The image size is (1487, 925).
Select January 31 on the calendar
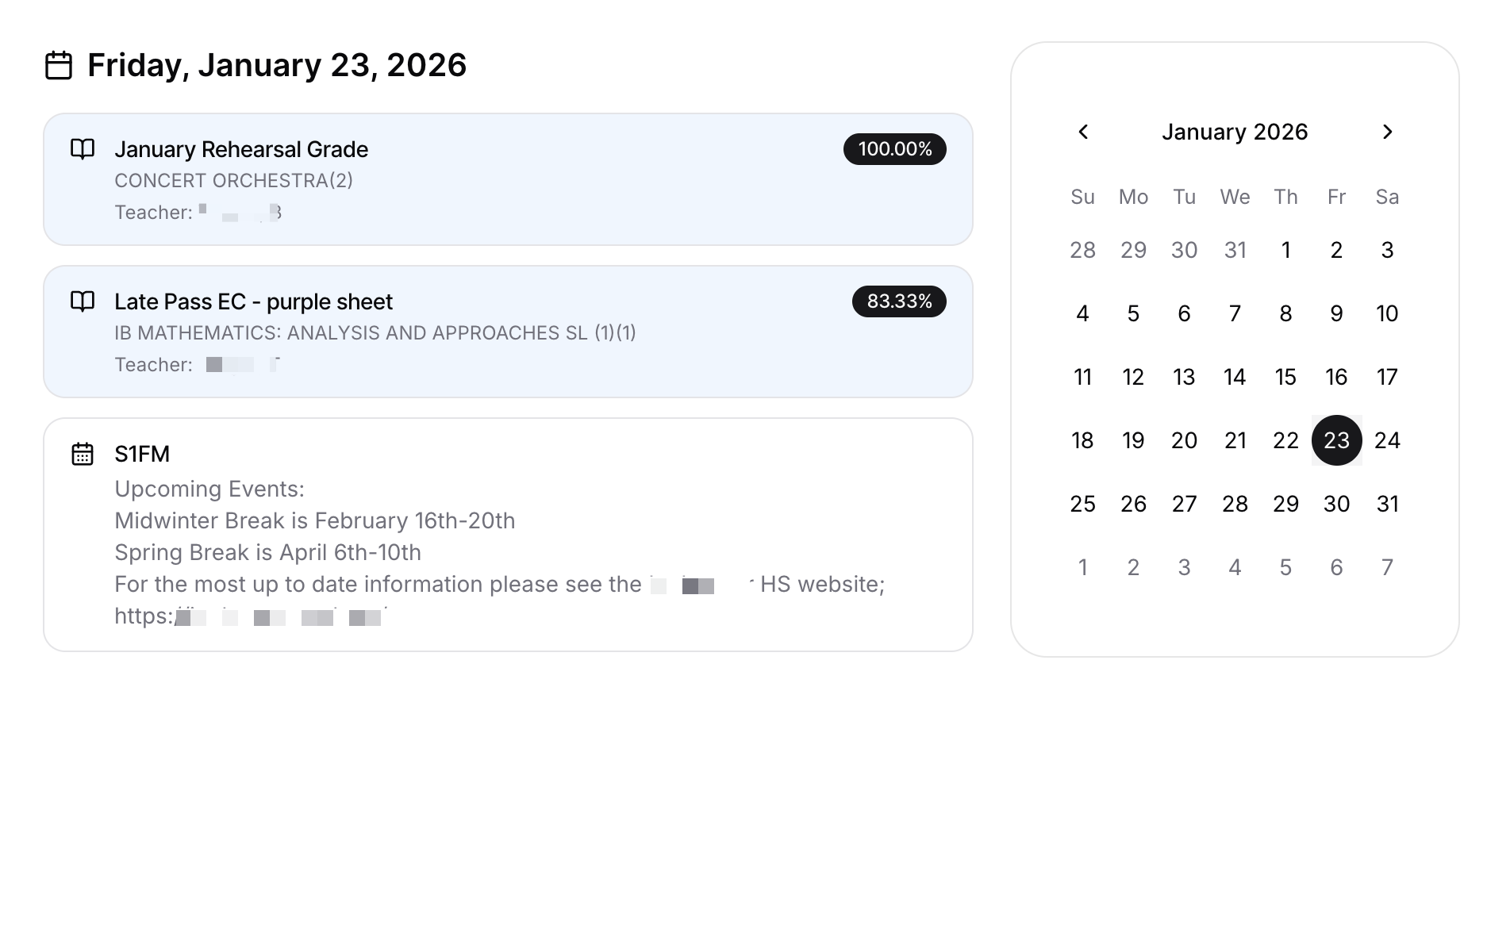click(1387, 504)
